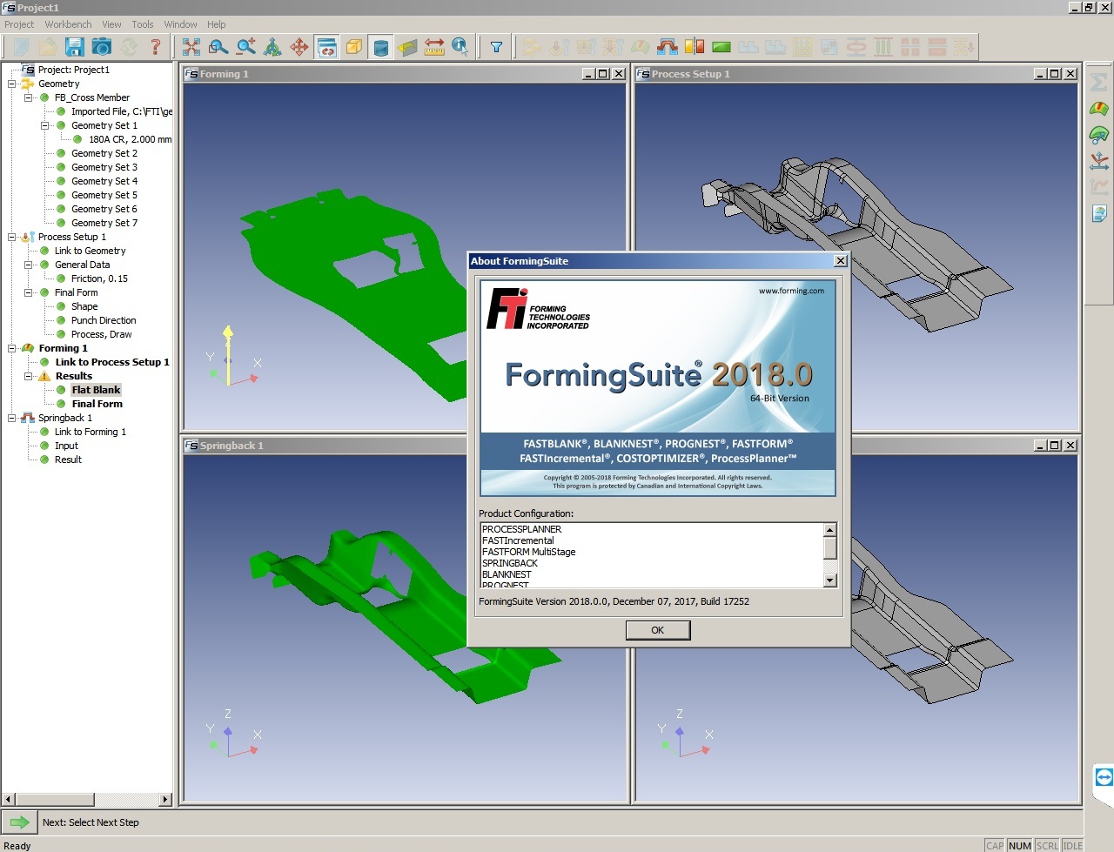The height and width of the screenshot is (852, 1114).
Task: Click the green flat blank icon
Action: click(x=721, y=47)
